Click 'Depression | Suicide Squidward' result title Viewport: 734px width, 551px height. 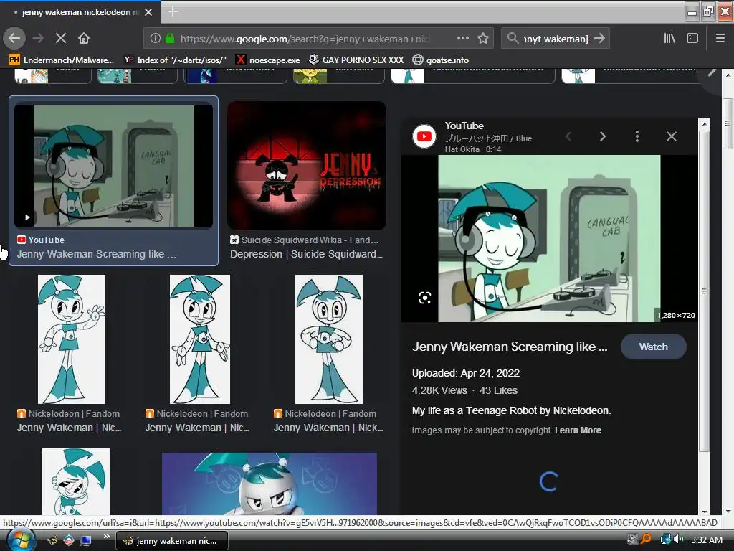(x=306, y=254)
